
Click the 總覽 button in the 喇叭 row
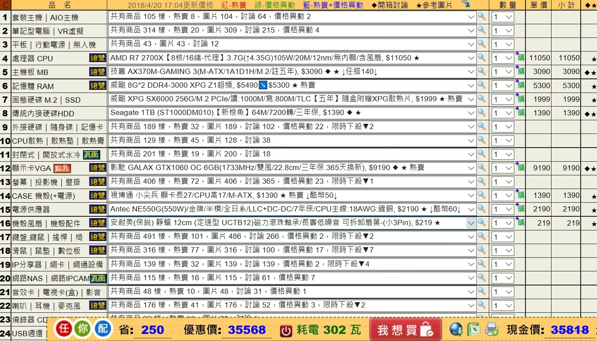click(x=98, y=305)
